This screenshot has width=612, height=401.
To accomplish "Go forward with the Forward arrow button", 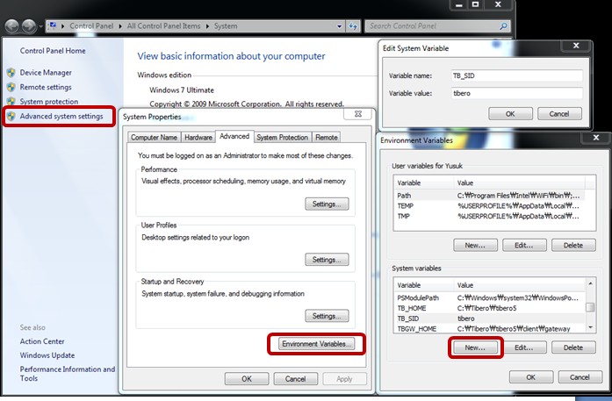I will click(29, 26).
